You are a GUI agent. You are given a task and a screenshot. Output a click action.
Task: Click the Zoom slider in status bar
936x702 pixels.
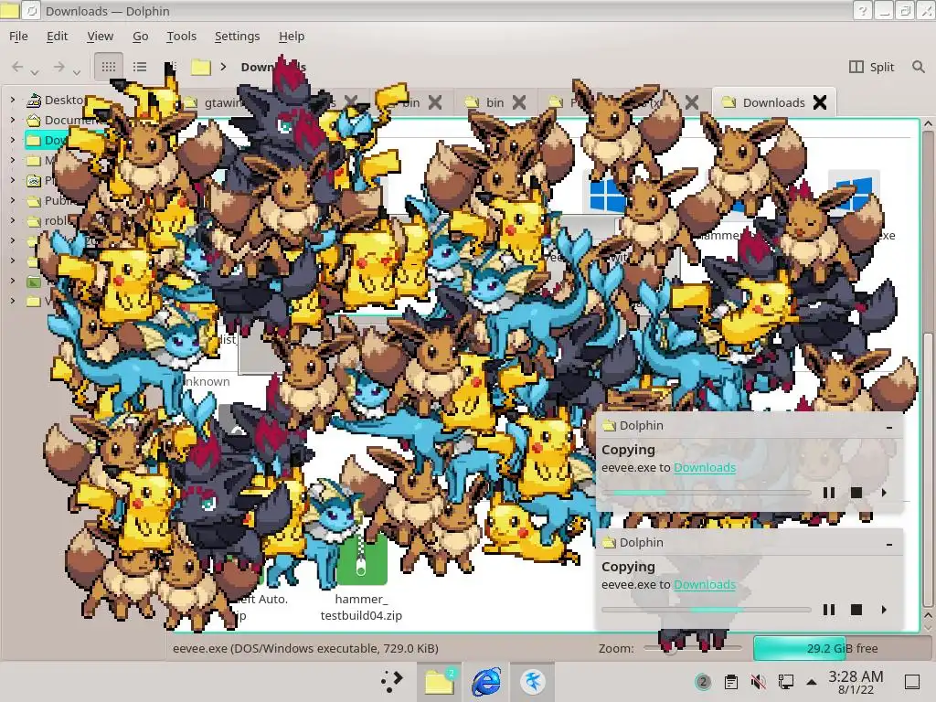tap(693, 648)
